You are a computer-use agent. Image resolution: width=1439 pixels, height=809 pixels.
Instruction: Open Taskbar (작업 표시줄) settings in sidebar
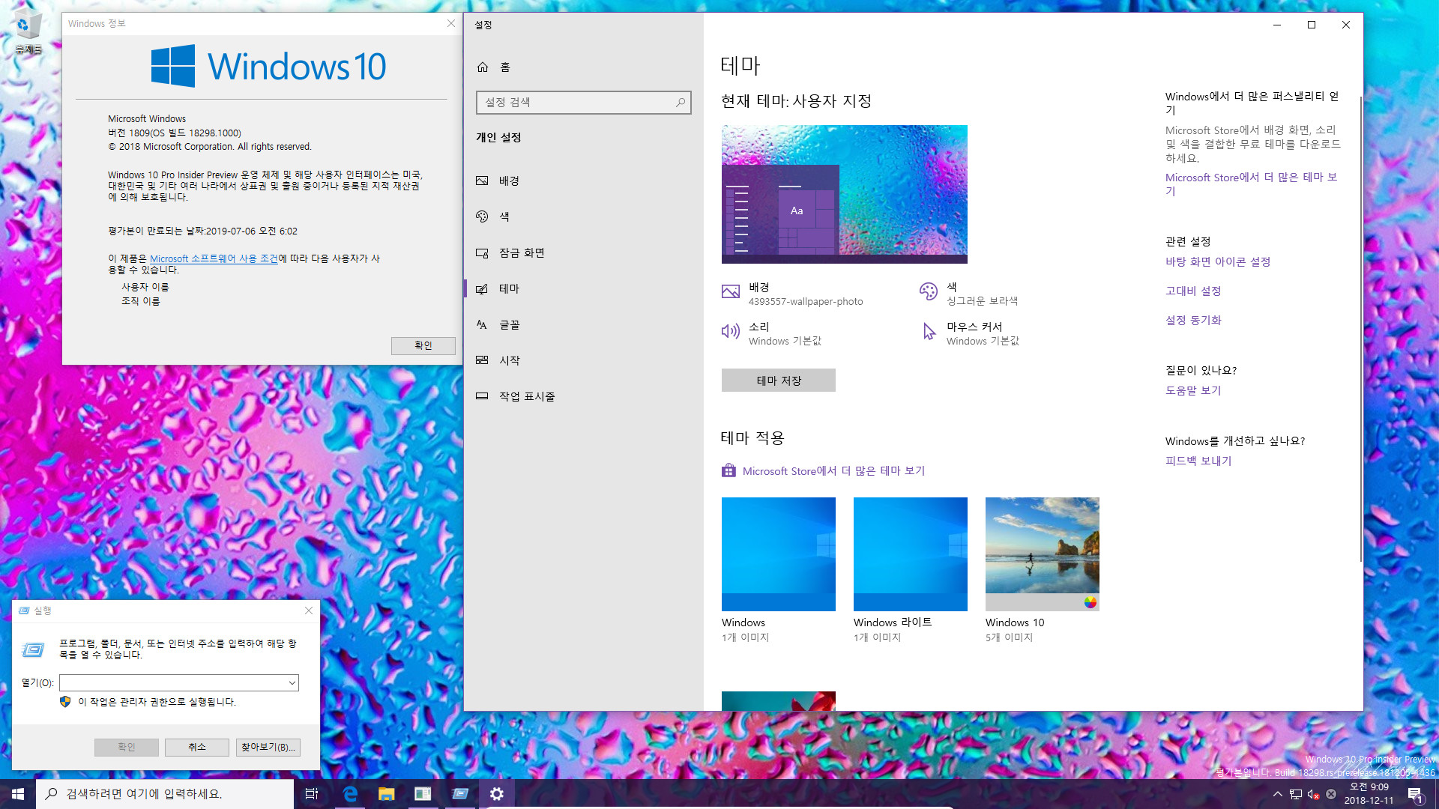(x=583, y=396)
